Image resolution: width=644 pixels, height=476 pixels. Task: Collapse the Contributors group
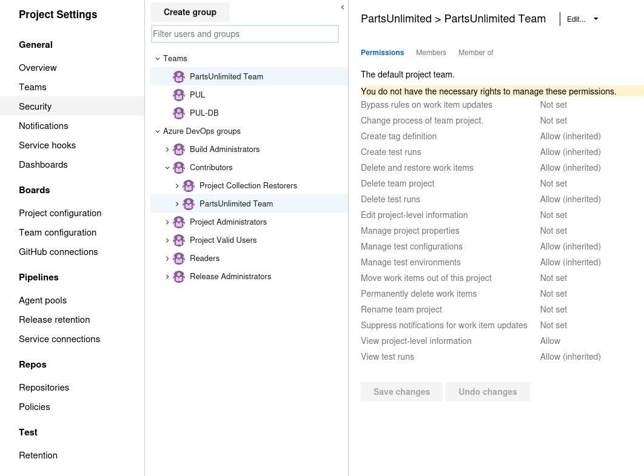[x=167, y=167]
